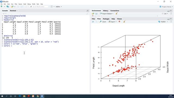Open the Tools menu
The height and width of the screenshot is (98, 174).
[x=38, y=4]
